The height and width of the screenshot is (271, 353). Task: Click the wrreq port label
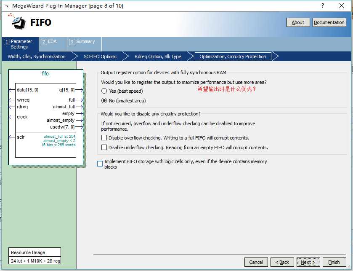[23, 100]
